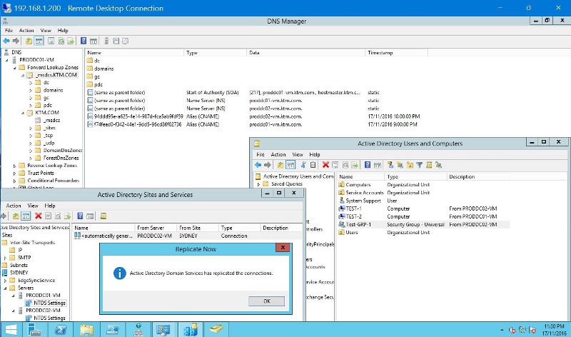Open Action menu in AD Users and Computers
The height and width of the screenshot is (337, 571).
click(278, 154)
